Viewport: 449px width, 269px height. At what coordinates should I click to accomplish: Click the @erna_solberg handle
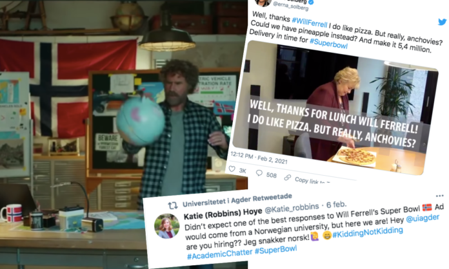click(x=291, y=5)
